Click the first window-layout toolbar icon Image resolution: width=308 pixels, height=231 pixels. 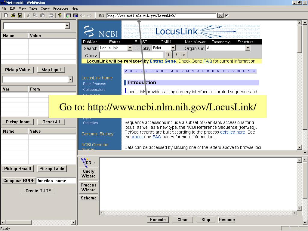(68, 15)
